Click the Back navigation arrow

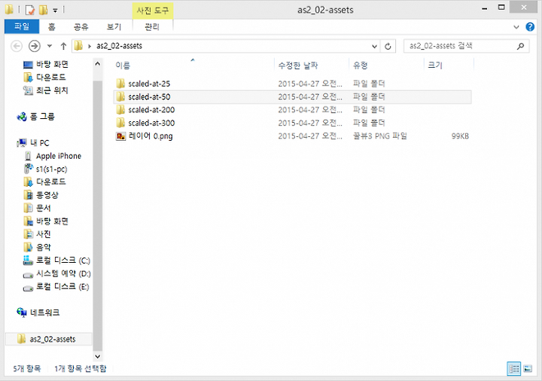pos(17,46)
